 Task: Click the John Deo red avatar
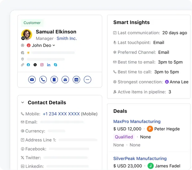(28, 46)
